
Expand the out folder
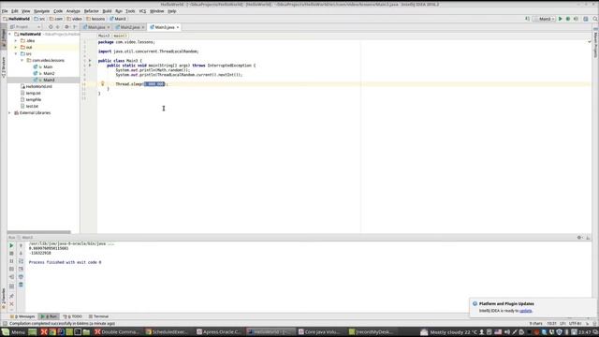[x=16, y=47]
